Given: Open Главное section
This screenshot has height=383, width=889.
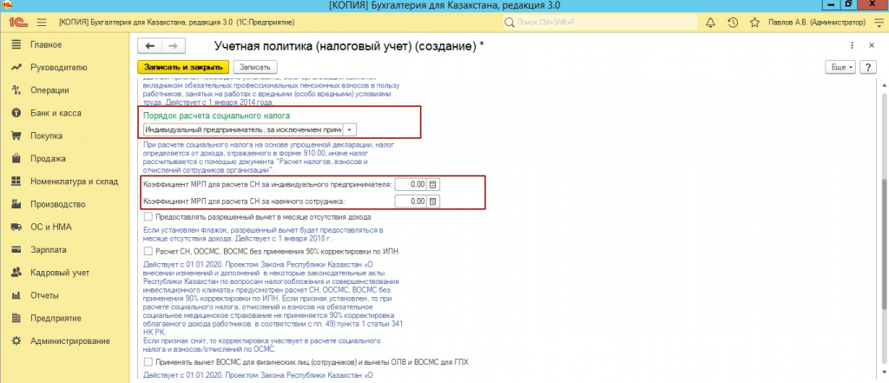Looking at the screenshot, I should pos(47,45).
